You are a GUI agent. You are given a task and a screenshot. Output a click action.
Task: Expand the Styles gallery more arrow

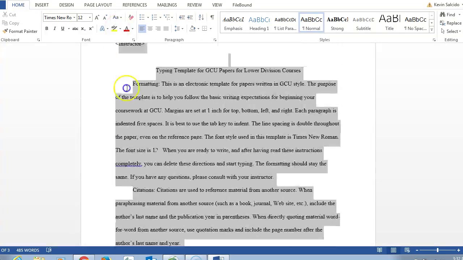point(432,29)
